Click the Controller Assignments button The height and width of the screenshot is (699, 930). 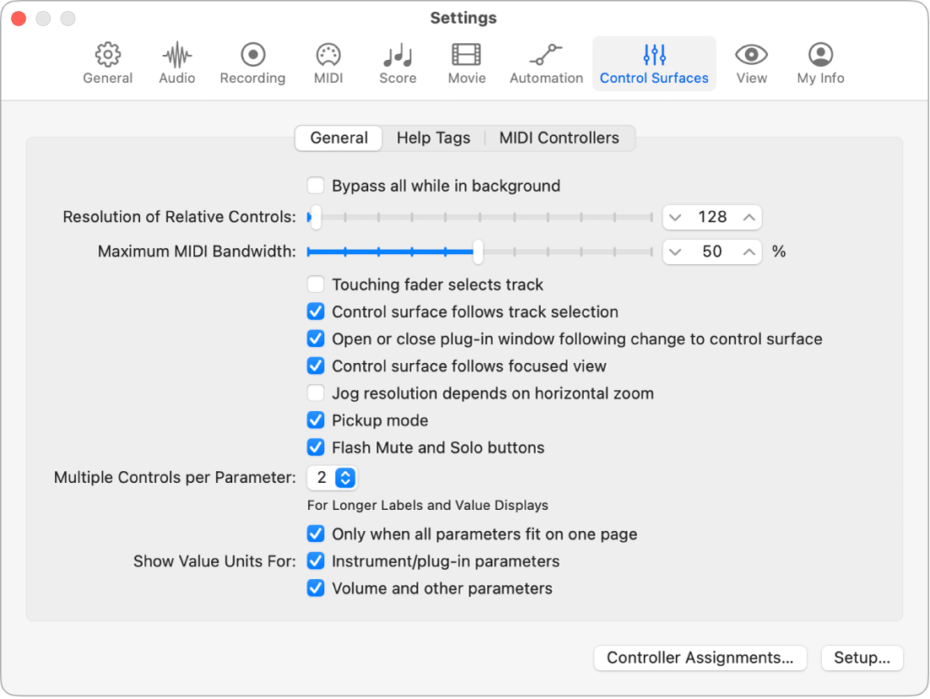[700, 658]
